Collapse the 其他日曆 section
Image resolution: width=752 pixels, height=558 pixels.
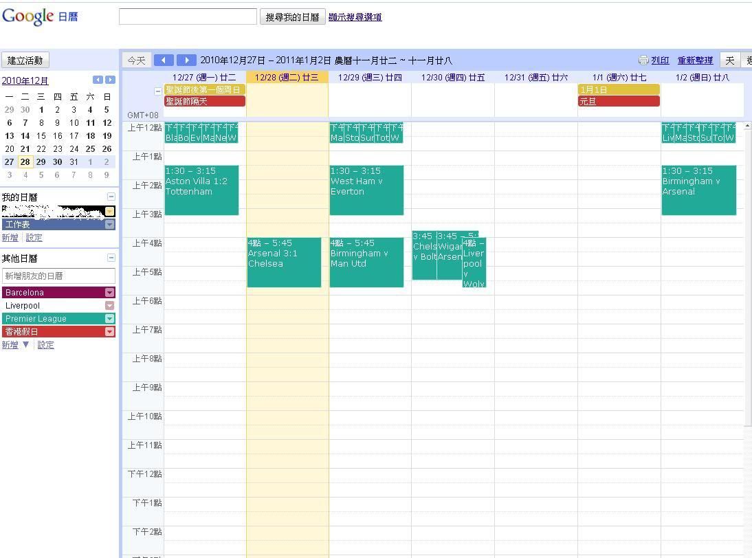[x=111, y=258]
